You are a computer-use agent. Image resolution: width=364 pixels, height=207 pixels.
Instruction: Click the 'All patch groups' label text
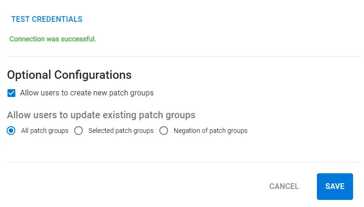45,131
